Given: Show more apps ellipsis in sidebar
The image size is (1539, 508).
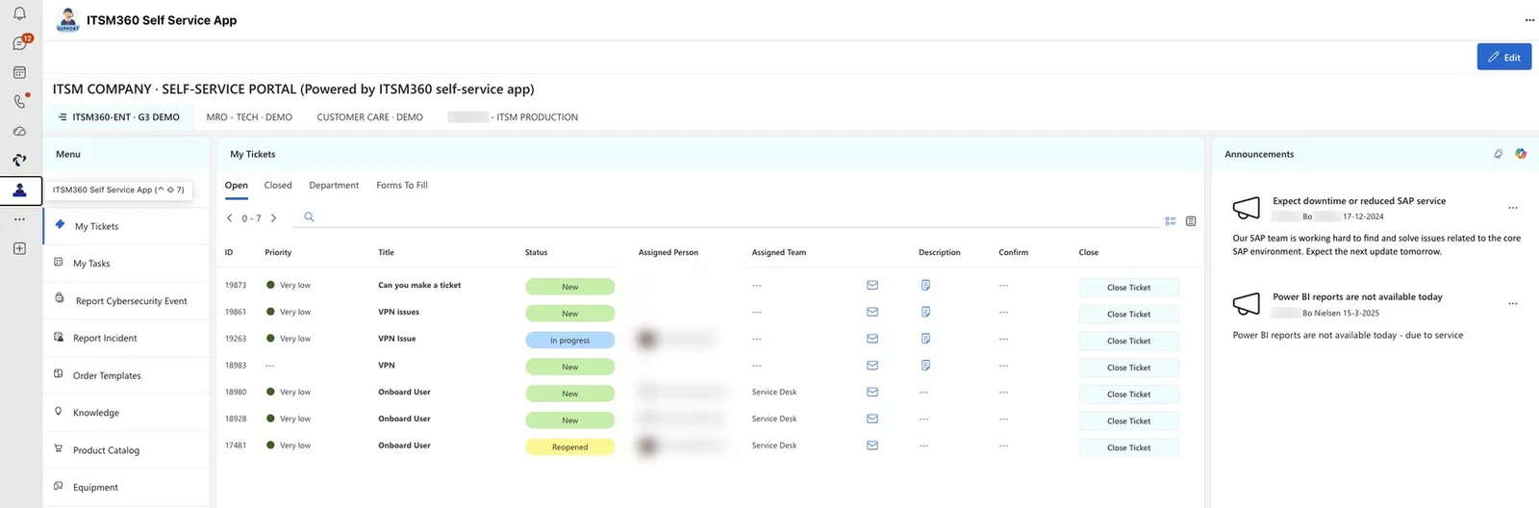Looking at the screenshot, I should pyautogui.click(x=19, y=219).
